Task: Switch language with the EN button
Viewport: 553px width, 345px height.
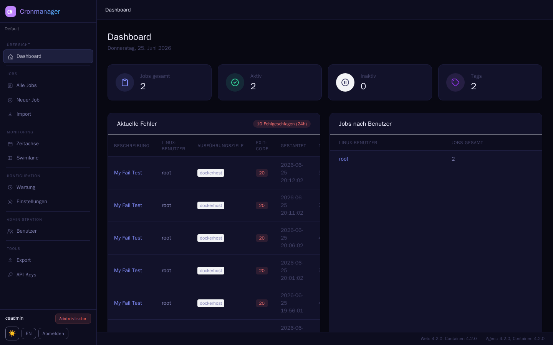Action: tap(29, 333)
